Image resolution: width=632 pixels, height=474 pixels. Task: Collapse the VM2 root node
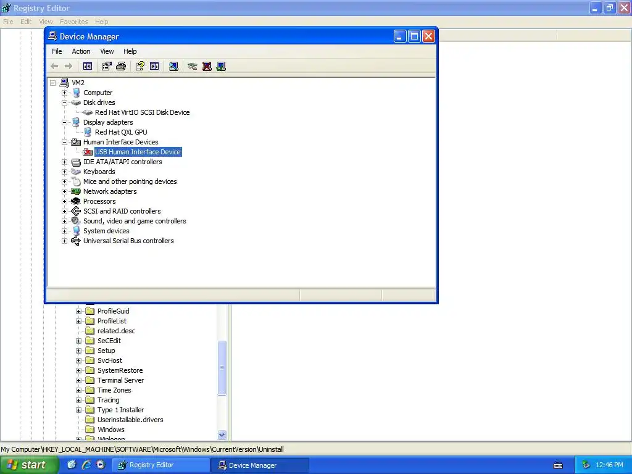[53, 83]
